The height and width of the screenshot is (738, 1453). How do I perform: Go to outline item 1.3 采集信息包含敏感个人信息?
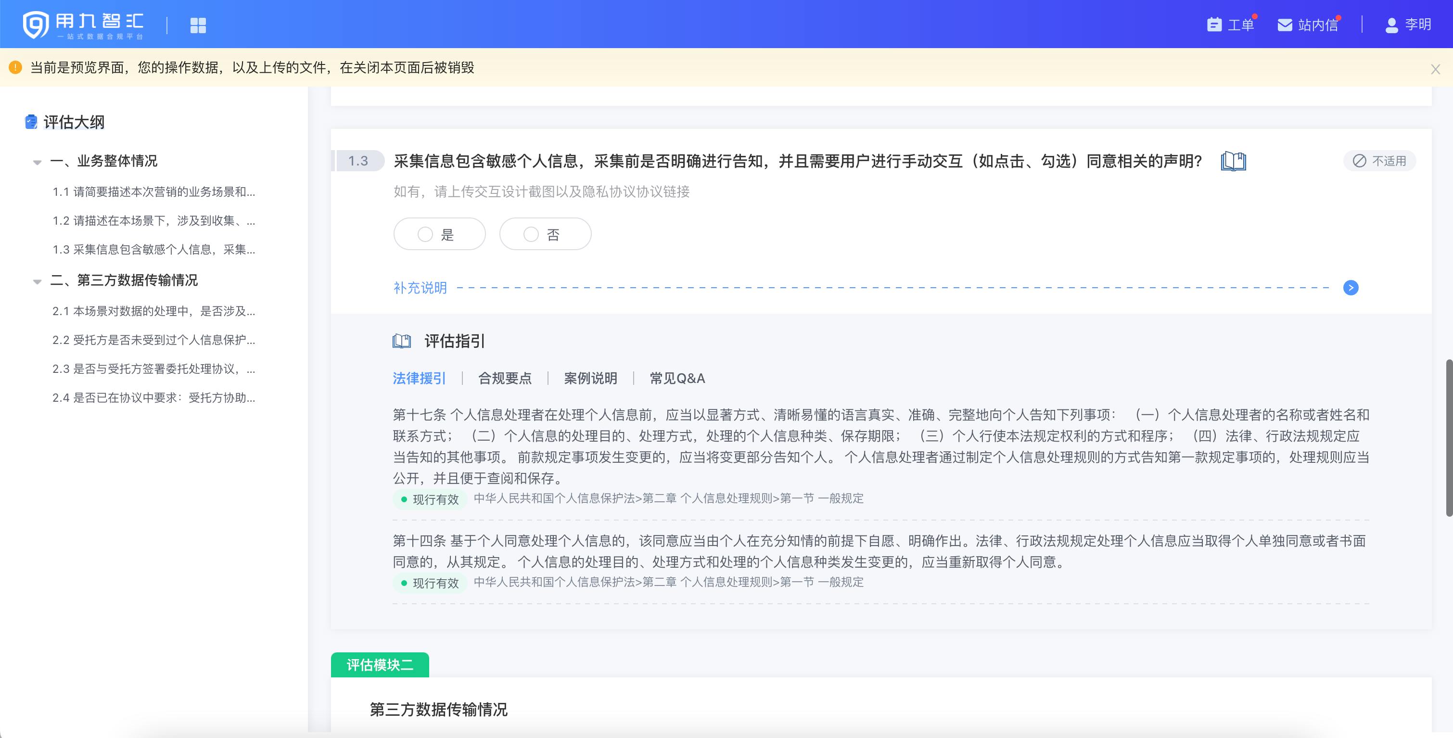pyautogui.click(x=153, y=249)
